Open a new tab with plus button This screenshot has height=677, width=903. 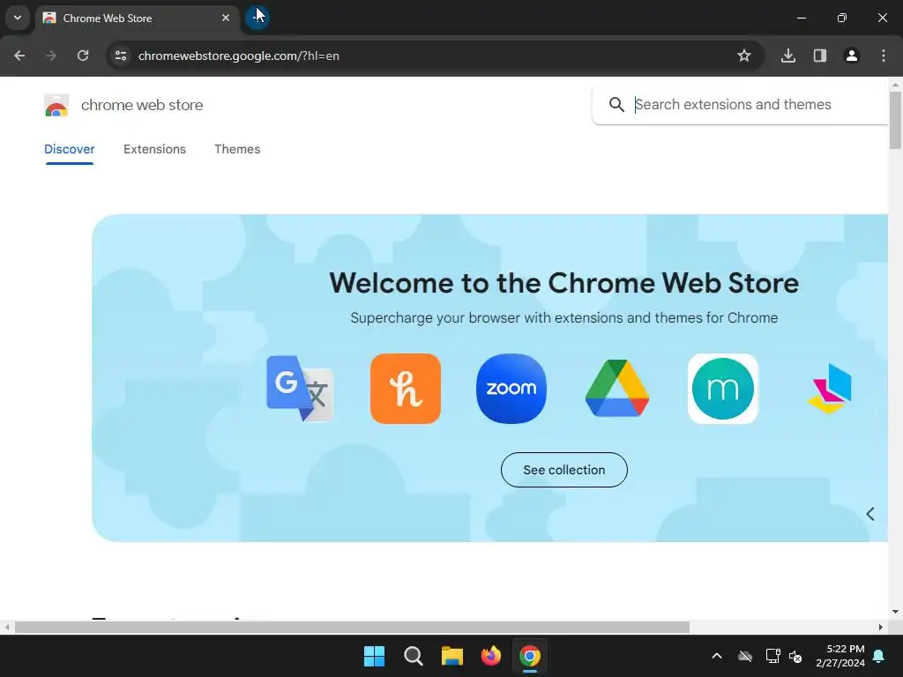click(x=257, y=18)
